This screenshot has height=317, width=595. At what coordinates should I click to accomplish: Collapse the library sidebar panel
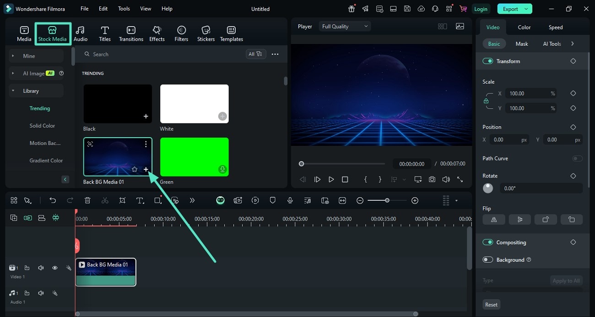65,179
